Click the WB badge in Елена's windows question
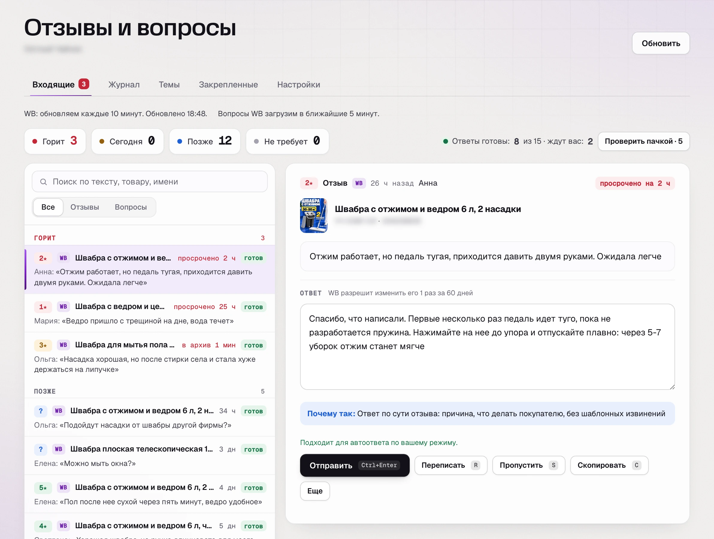This screenshot has width=714, height=539. point(59,449)
